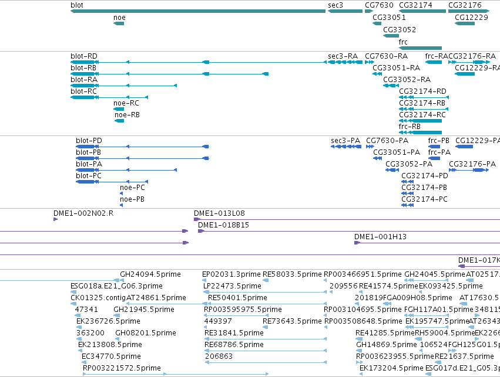This screenshot has height=377, width=500.
Task: Select BAC clone DME1-013L08
Action: click(x=347, y=219)
